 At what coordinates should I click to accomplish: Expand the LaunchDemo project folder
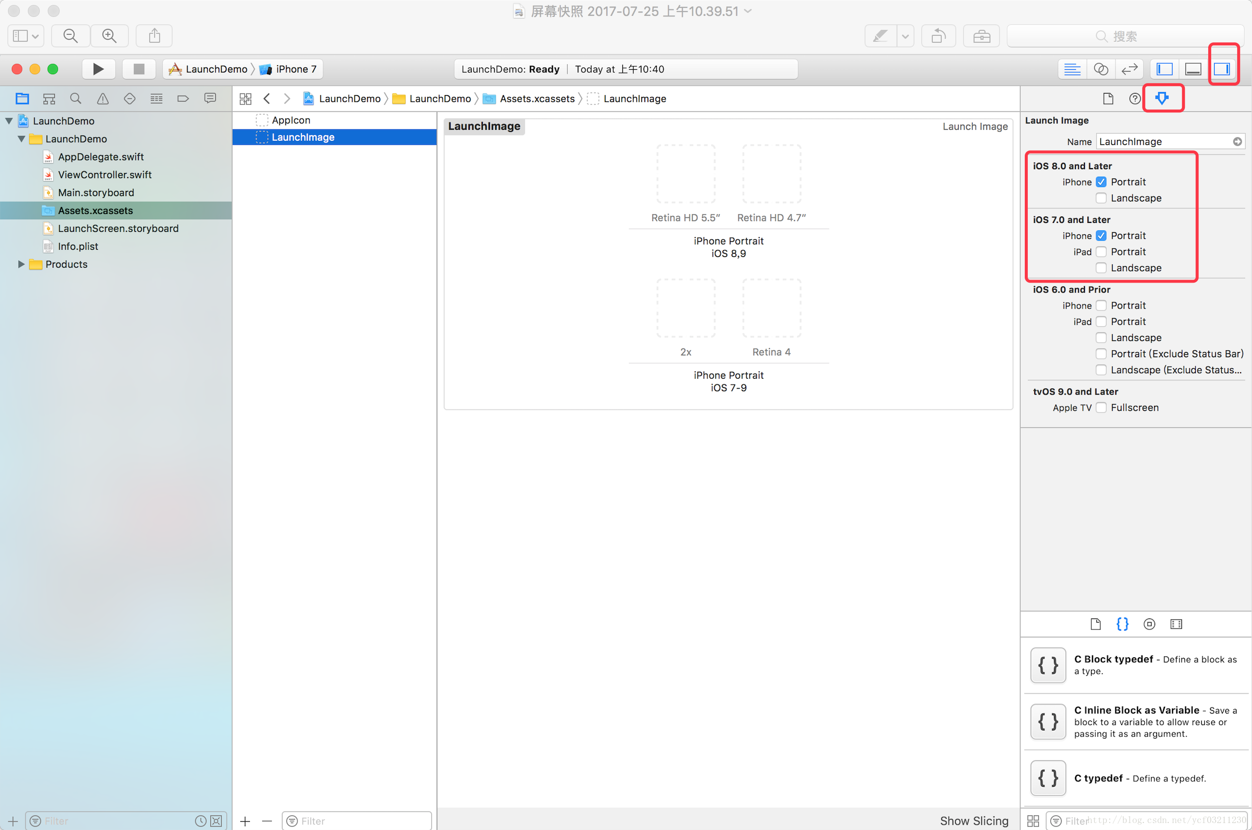pos(9,120)
